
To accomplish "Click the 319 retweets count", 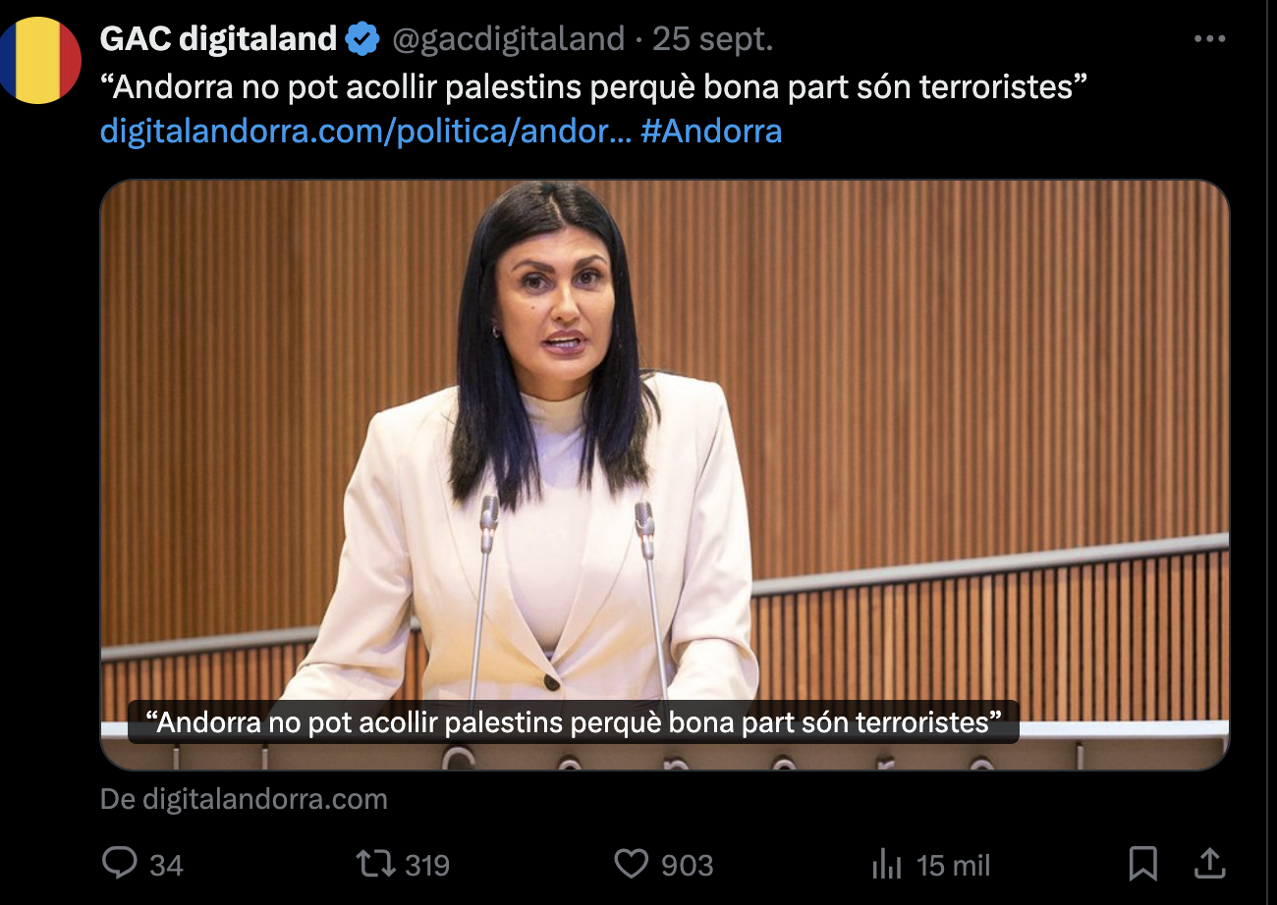I will [427, 865].
